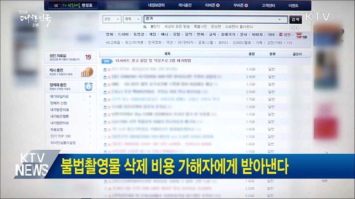
Task: Select the 음악 category tab
Action: (189, 34)
